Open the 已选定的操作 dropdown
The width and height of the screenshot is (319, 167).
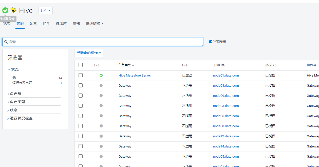pos(89,53)
